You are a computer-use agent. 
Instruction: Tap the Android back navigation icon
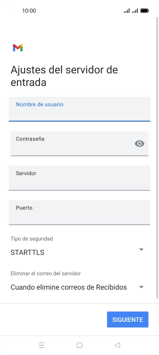click(x=117, y=345)
